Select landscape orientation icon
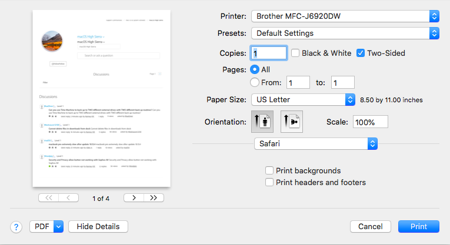450x245 pixels. 292,122
